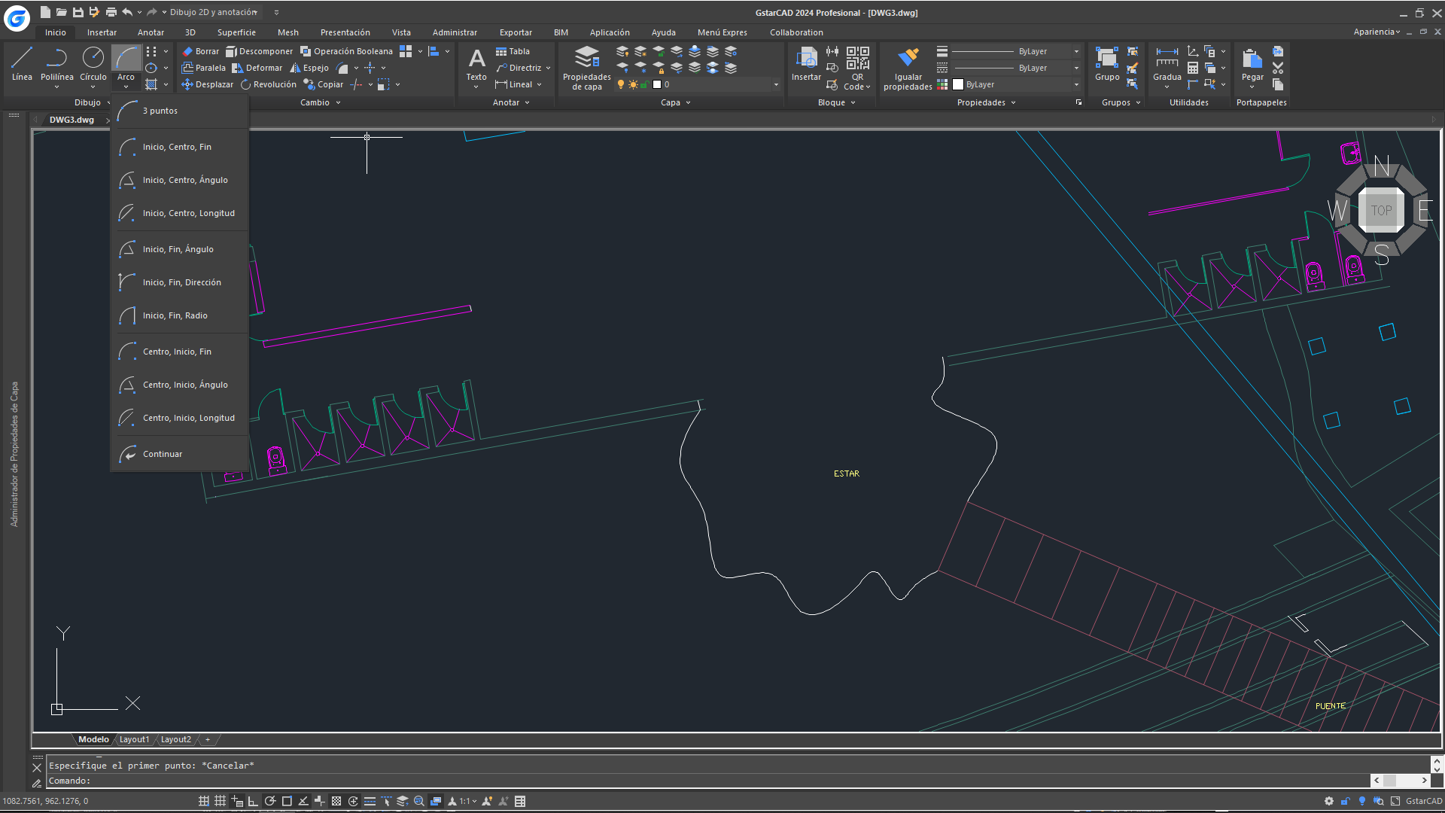Select the Línea drawing tool
Screen dimensions: 1445x813
22,66
